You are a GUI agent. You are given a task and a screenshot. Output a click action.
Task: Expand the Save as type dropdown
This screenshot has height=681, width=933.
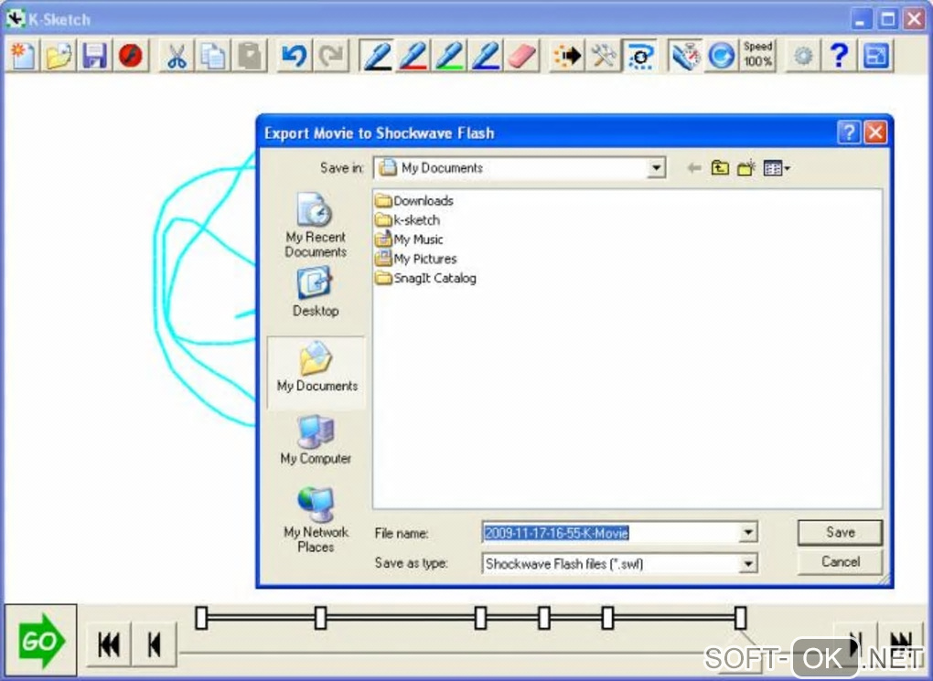tap(748, 563)
